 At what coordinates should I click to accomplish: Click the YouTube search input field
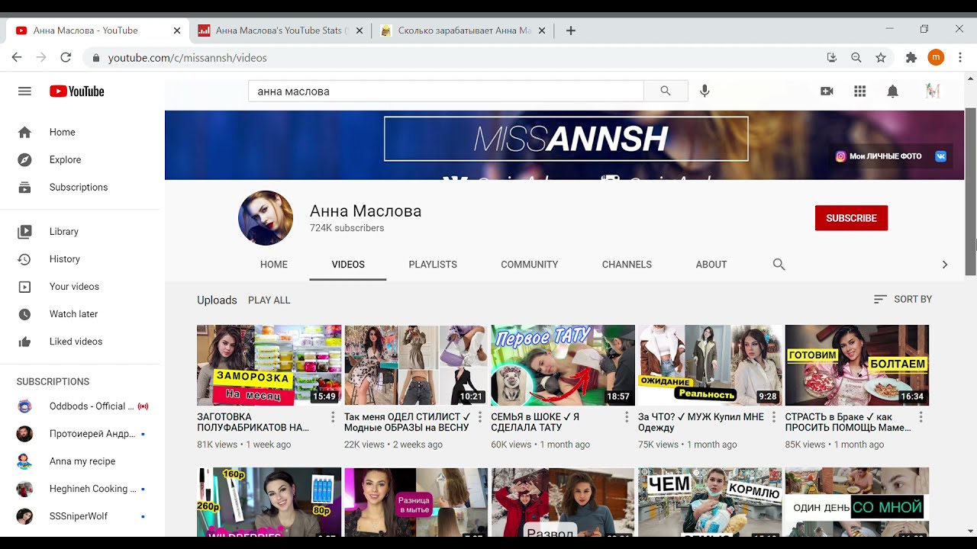[x=446, y=91]
